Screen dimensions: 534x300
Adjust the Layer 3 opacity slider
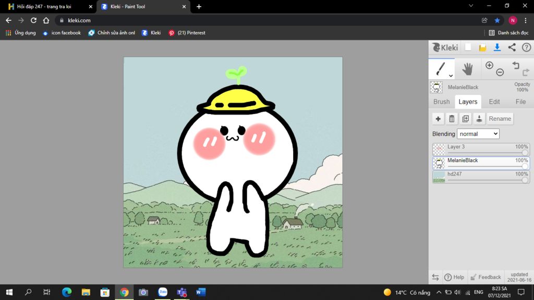525,153
